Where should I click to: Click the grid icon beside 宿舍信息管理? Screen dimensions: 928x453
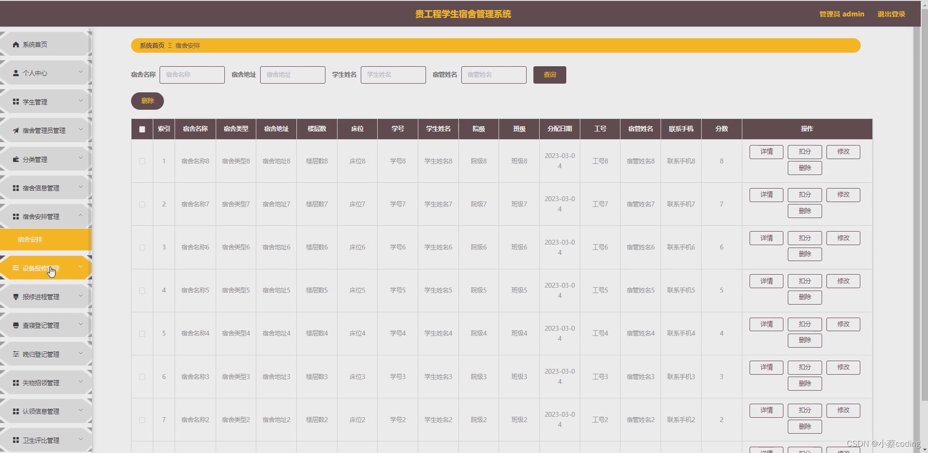tap(16, 188)
